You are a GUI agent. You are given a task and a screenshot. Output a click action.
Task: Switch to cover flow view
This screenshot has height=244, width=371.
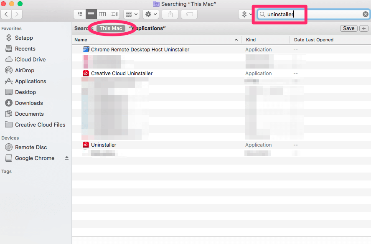pos(114,14)
